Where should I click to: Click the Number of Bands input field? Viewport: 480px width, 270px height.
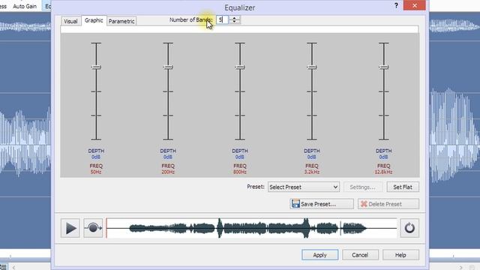[223, 20]
